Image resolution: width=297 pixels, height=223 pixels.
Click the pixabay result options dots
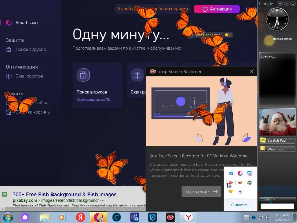click(x=102, y=201)
